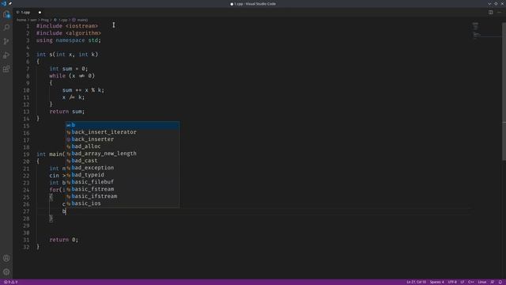
Task: Click the pin icon in title bar
Action: coord(10,3)
